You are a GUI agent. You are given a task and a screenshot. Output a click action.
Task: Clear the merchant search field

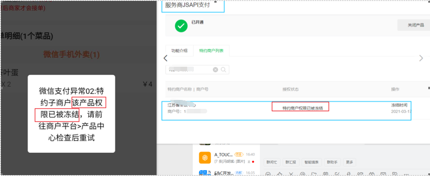[216, 70]
